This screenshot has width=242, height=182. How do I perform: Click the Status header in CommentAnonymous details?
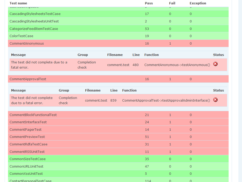[218, 55]
